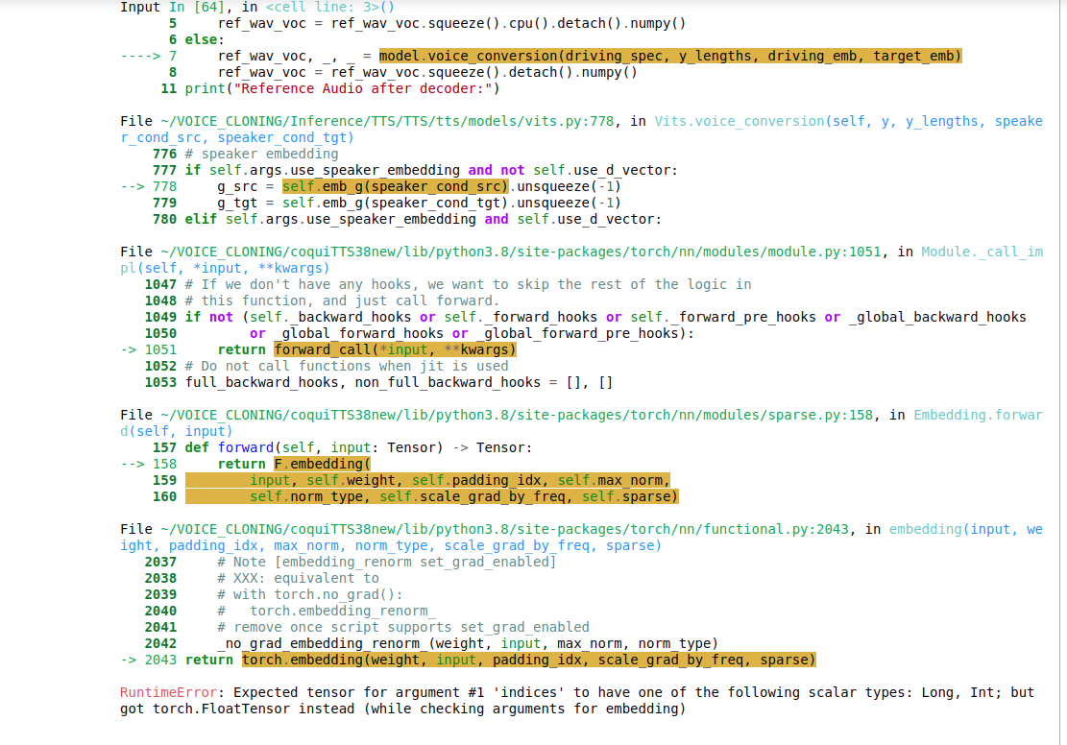This screenshot has height=745, width=1067.
Task: Click the highlighted forward_call(*input, **kwargs)
Action: [x=396, y=349]
